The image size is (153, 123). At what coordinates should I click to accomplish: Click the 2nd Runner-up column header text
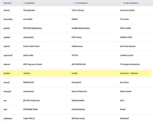pyautogui.click(x=132, y=3)
